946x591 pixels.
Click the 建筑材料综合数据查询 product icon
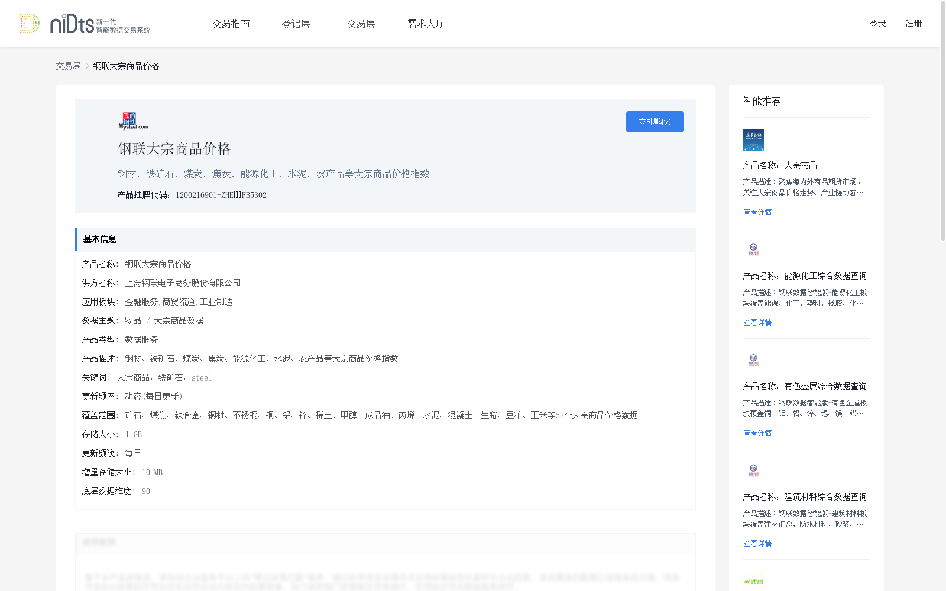(x=753, y=470)
